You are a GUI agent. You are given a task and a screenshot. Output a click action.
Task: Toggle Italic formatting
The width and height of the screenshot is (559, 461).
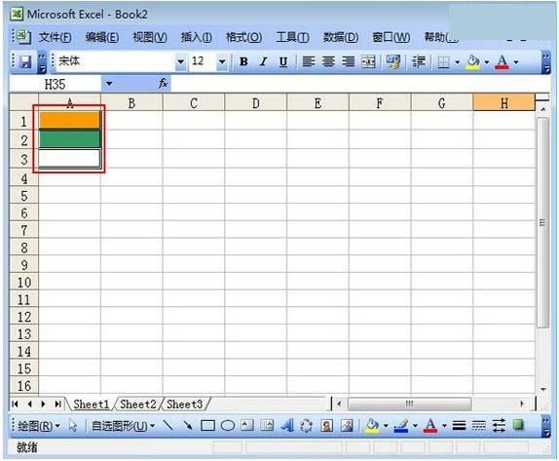[263, 61]
